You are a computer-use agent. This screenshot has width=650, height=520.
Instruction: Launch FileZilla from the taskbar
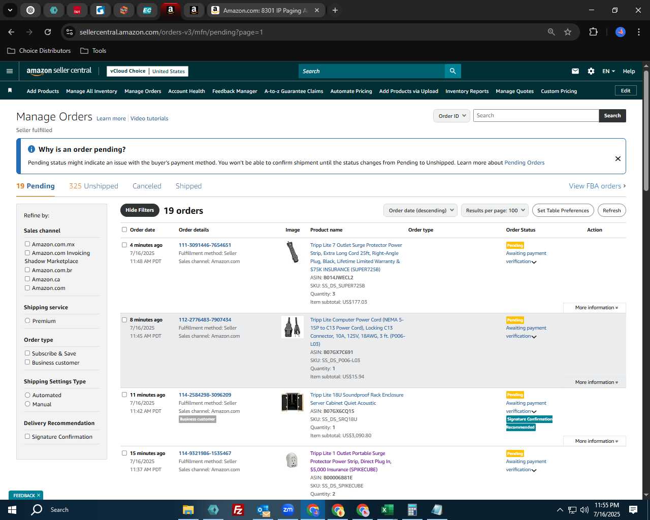point(238,510)
